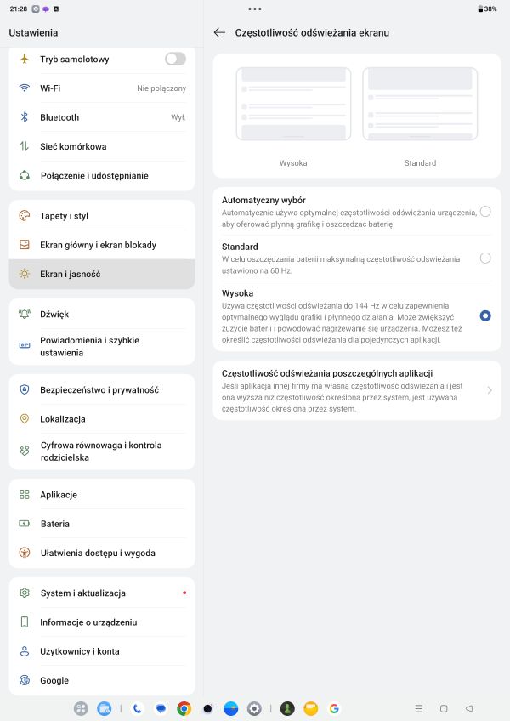
Task: Open Tapety i styl palette icon
Action: point(25,216)
